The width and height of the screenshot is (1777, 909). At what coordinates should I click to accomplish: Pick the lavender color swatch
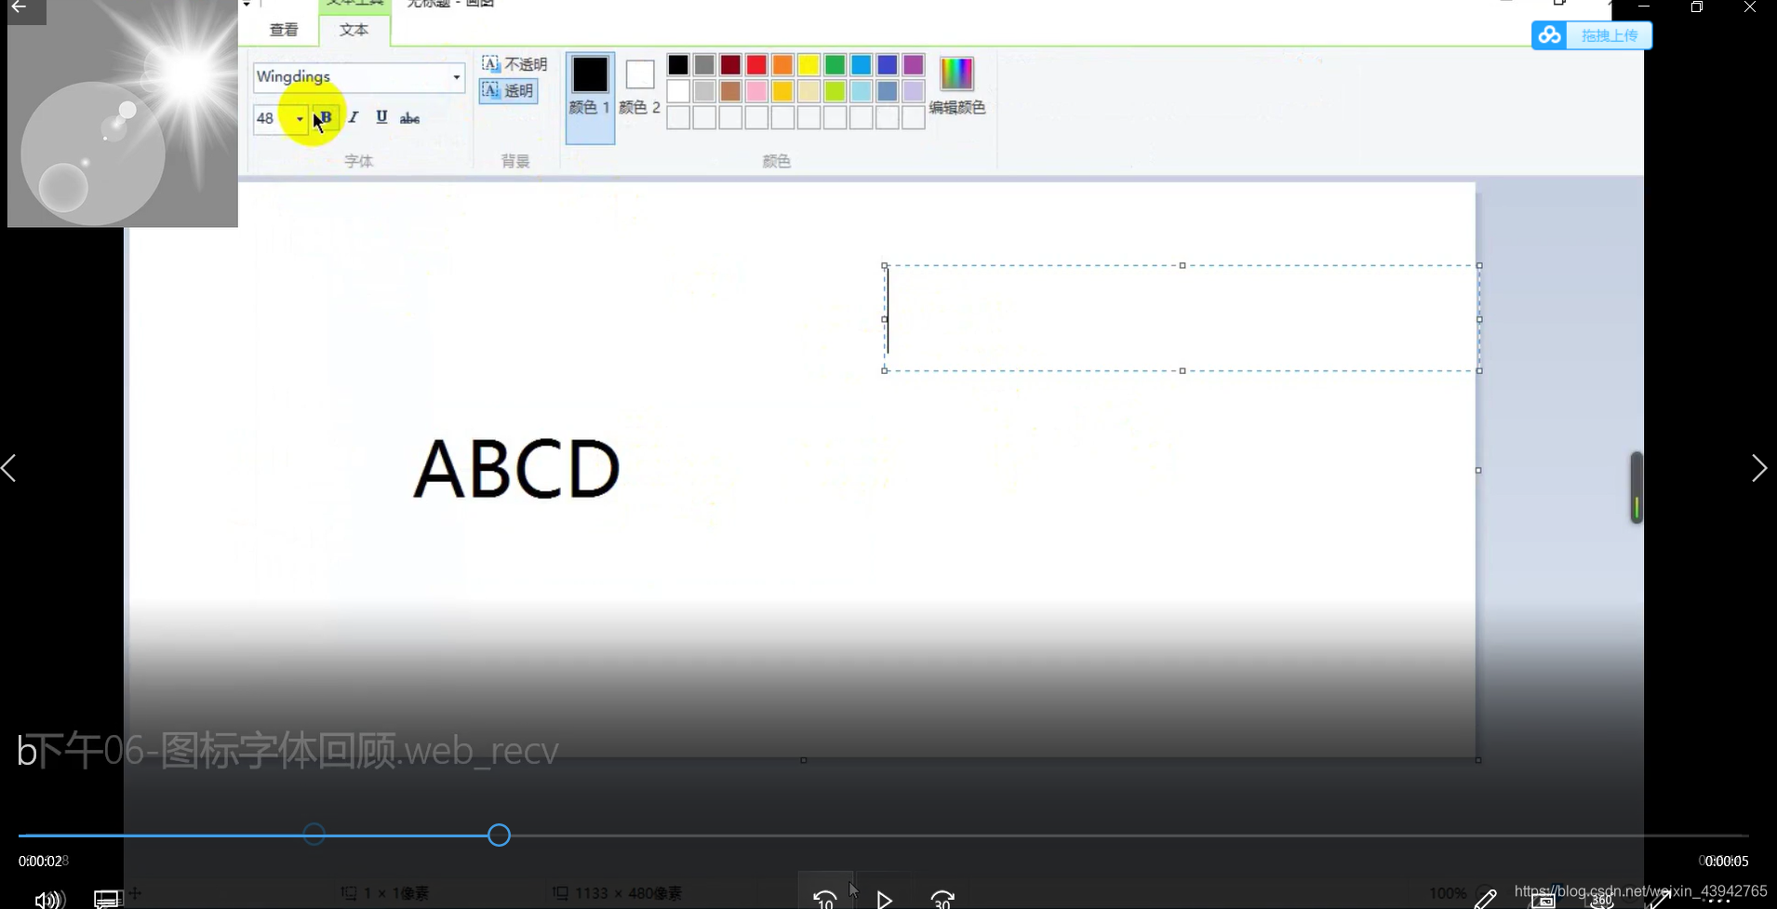[913, 91]
